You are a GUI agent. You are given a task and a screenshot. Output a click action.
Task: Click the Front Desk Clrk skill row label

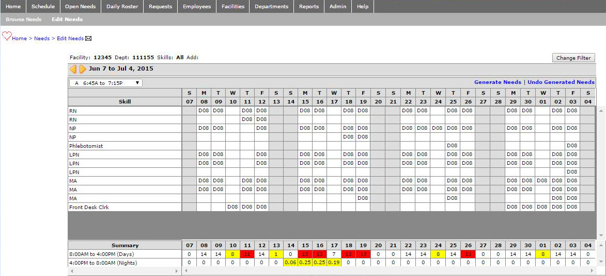tap(89, 208)
